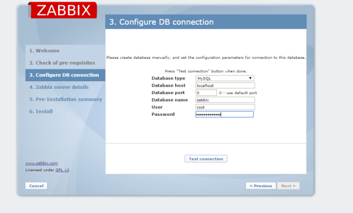Click the Database port field
This screenshot has height=213, width=353.
[x=207, y=93]
